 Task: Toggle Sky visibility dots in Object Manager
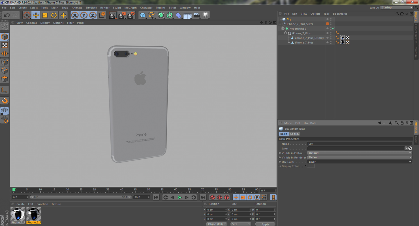(331, 19)
